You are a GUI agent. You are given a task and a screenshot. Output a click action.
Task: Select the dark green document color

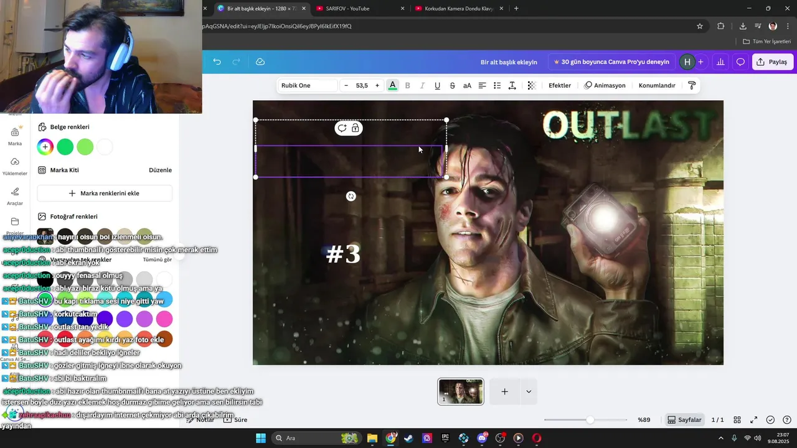[x=65, y=147]
